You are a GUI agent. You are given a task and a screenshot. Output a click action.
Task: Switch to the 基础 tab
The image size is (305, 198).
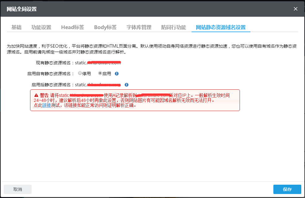[x=16, y=27]
